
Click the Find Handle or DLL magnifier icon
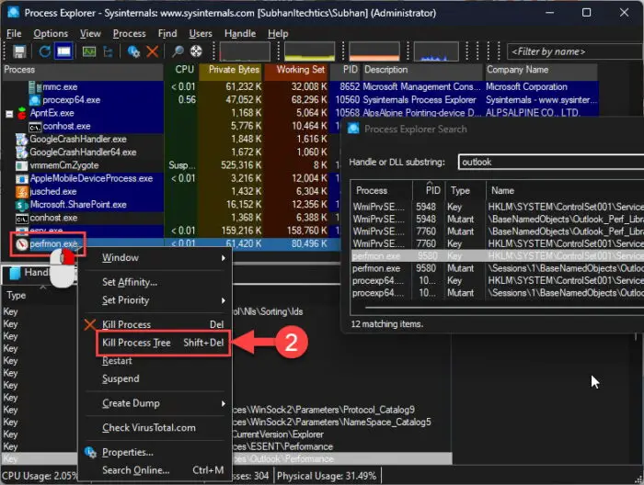(x=178, y=51)
